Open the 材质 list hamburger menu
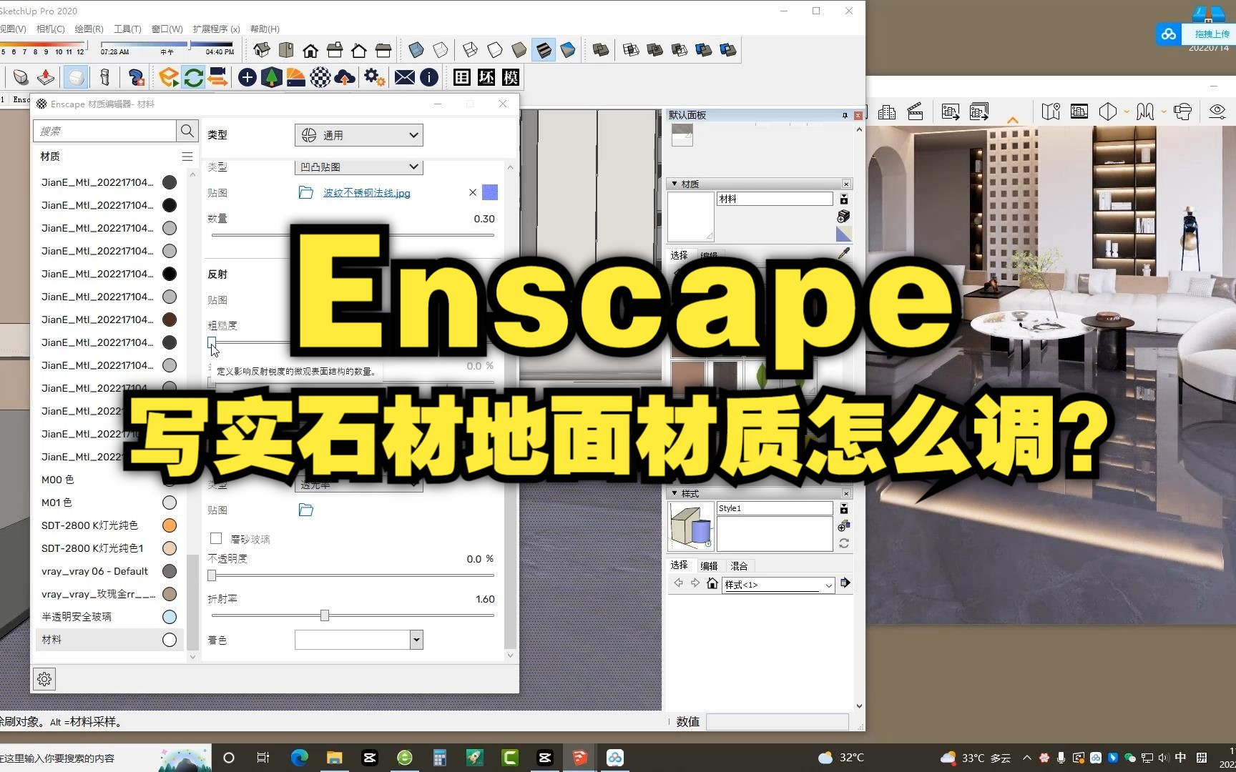This screenshot has height=772, width=1236. coord(187,157)
